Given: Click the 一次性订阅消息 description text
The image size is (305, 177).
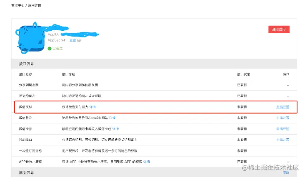Looking at the screenshot, I should click(x=100, y=151).
